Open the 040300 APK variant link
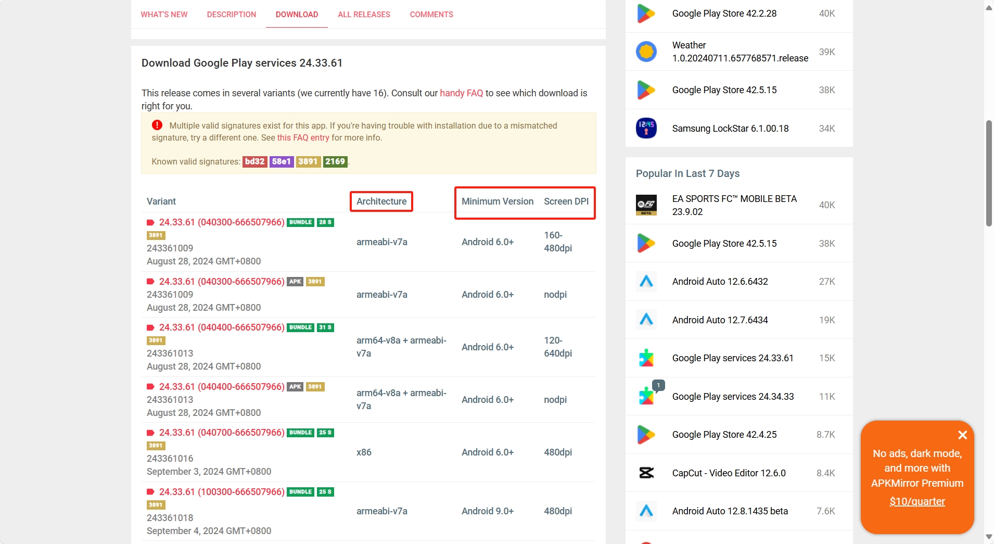Screen dimensions: 994x544 pyautogui.click(x=222, y=282)
